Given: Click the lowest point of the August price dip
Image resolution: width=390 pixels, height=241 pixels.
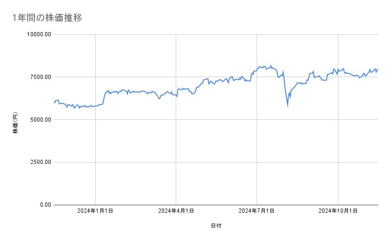Looking at the screenshot, I should coord(287,105).
